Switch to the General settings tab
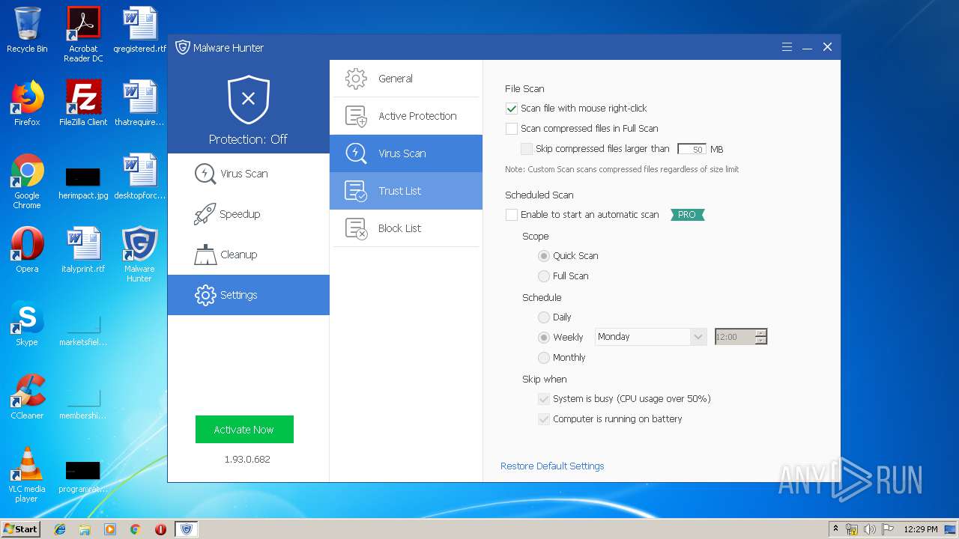Screen dimensions: 959x539 (406, 79)
